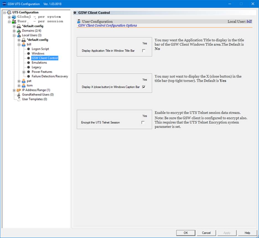The image size is (259, 238).
Task: Expand the Power Features node
Action: [x=24, y=72]
